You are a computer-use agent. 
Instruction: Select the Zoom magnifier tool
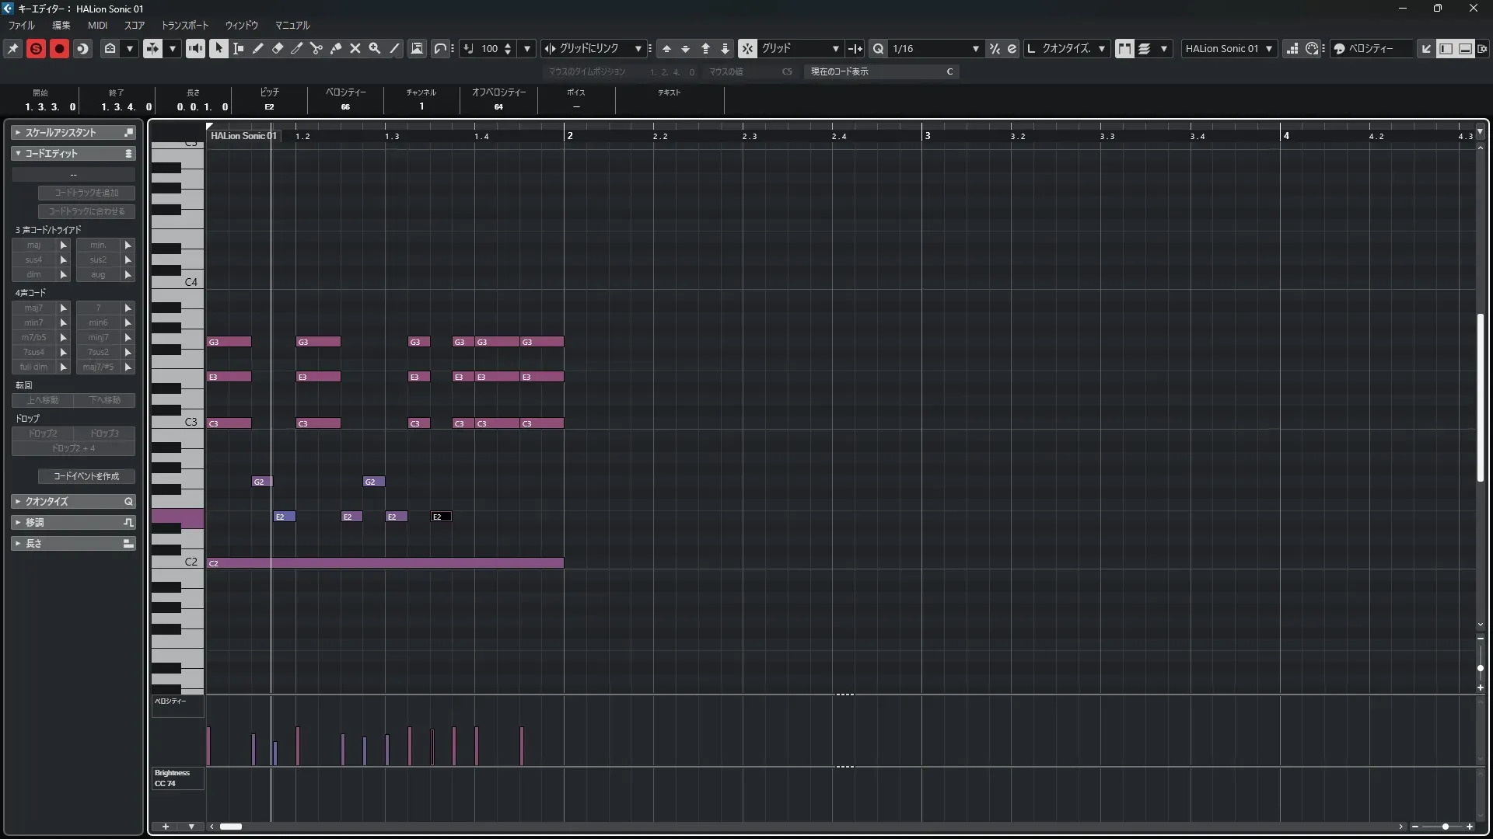pos(375,48)
